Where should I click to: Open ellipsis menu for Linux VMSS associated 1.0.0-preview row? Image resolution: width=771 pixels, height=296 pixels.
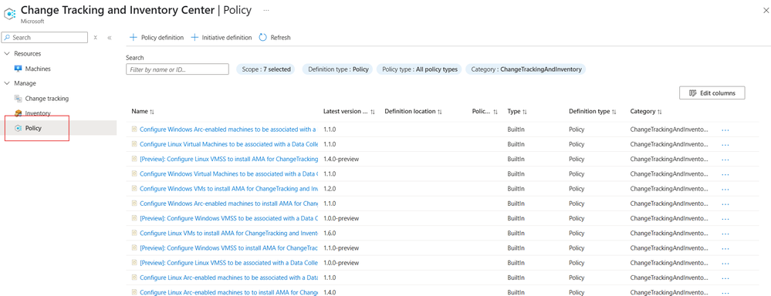(725, 263)
